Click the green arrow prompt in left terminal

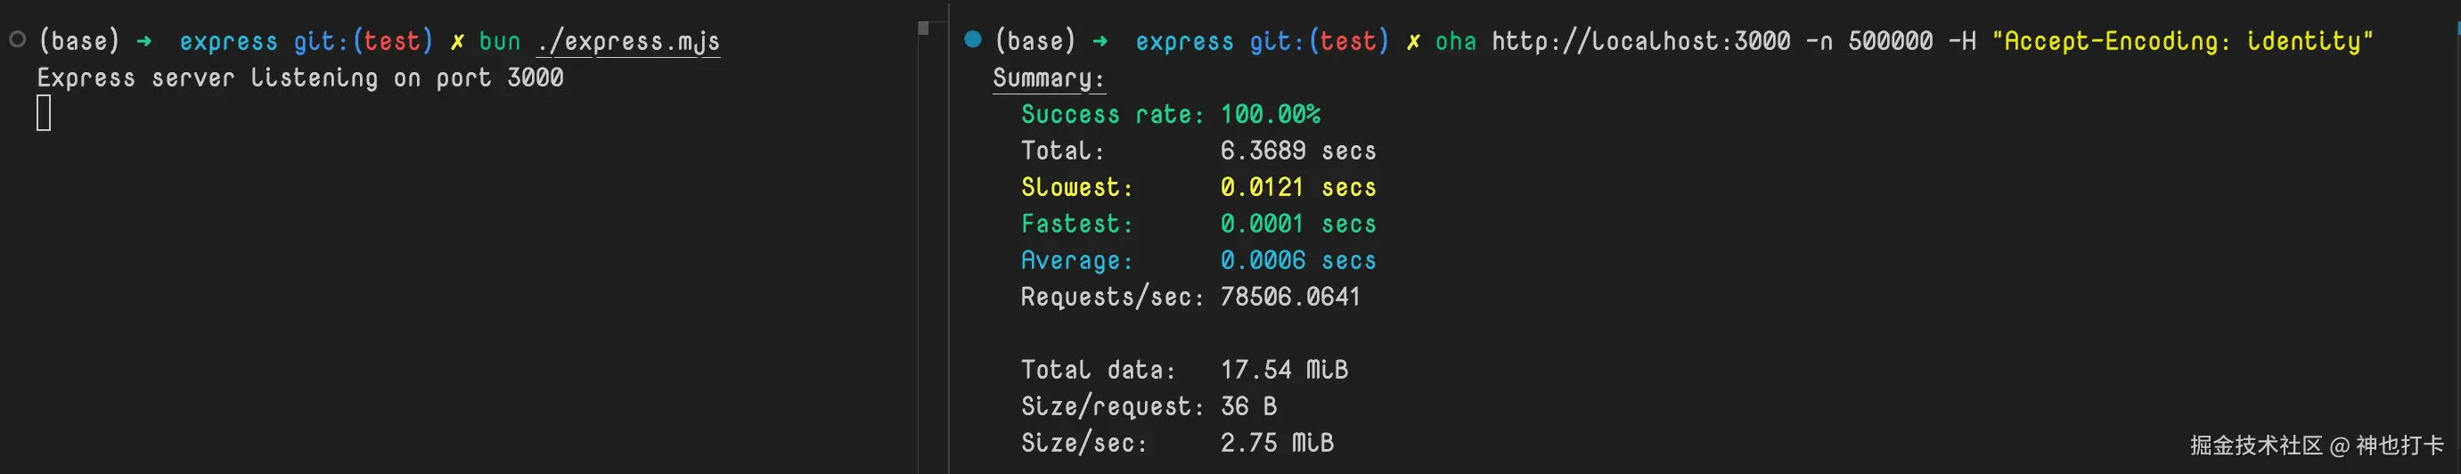(x=144, y=41)
